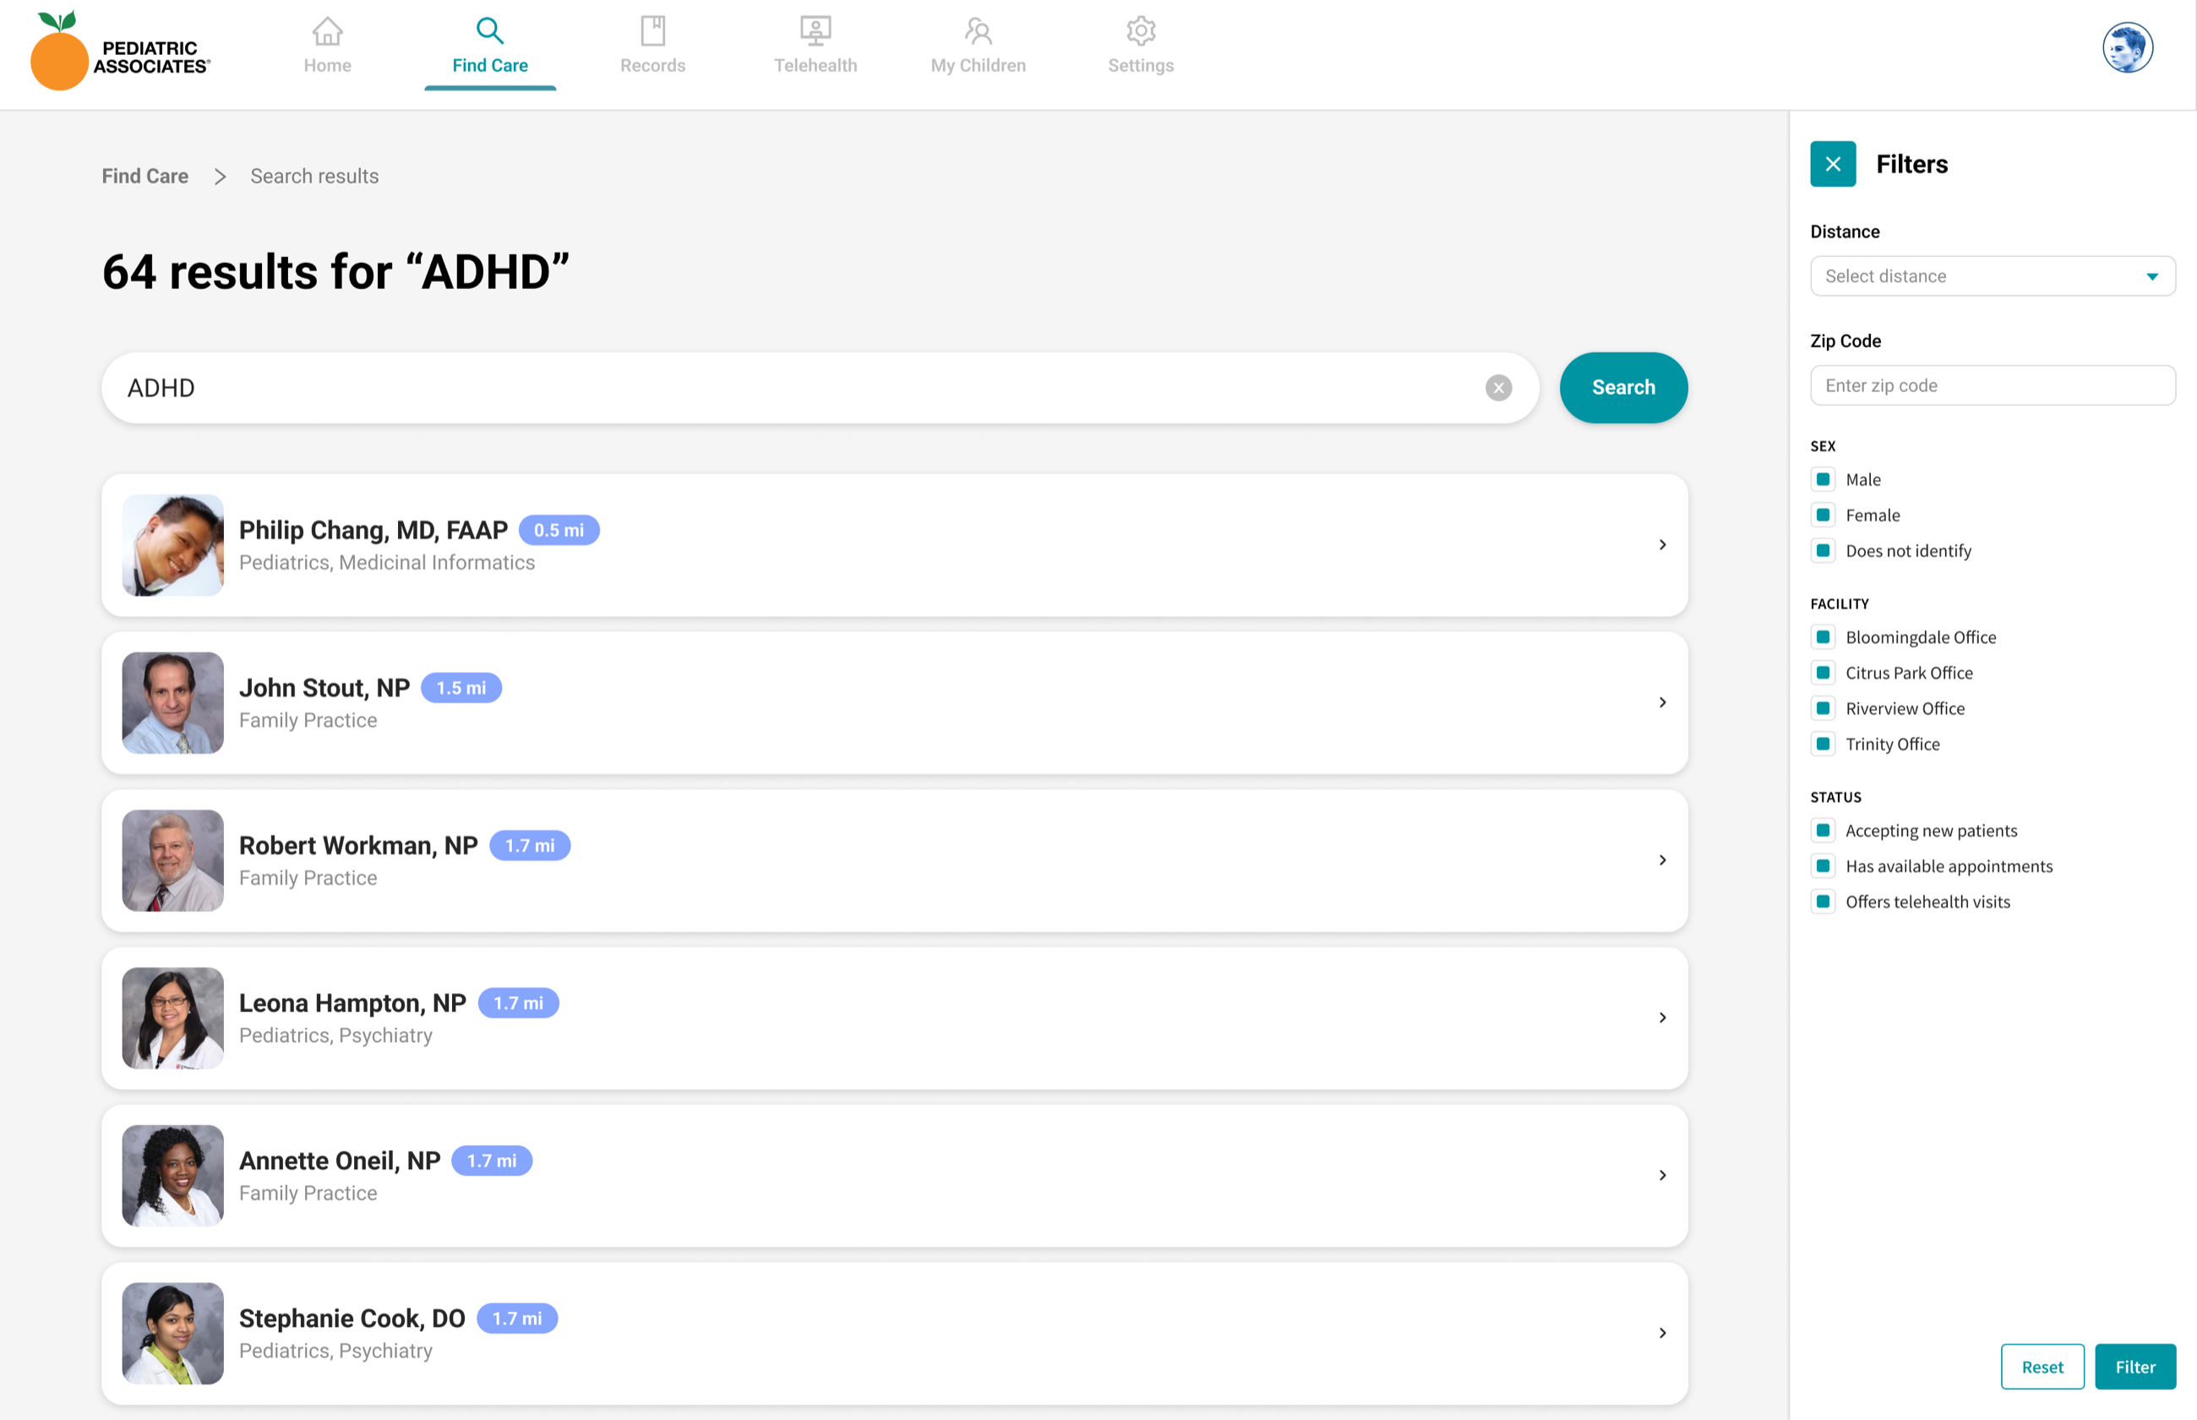Uncheck Does not identify

pos(1822,550)
